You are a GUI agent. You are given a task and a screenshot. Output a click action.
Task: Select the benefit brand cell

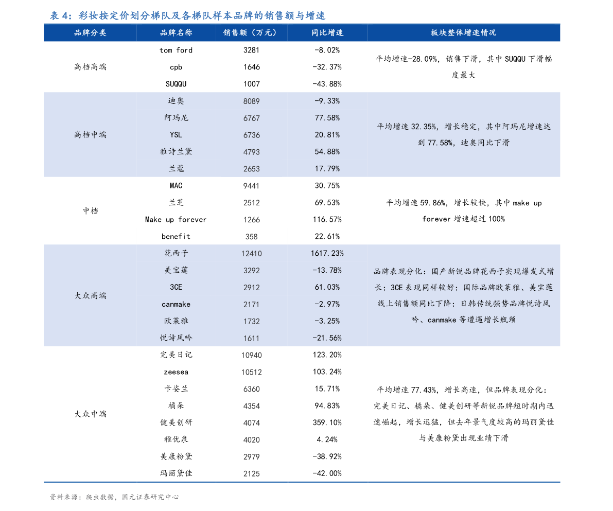(x=176, y=237)
